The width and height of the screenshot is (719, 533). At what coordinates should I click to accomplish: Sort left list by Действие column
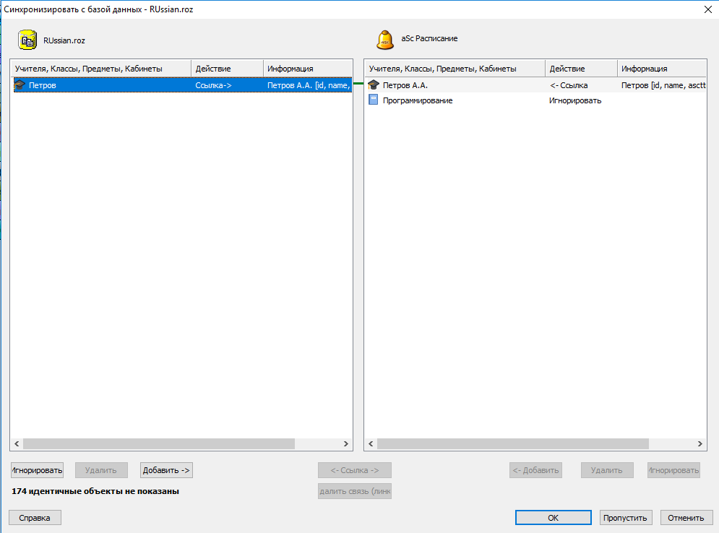(x=227, y=69)
